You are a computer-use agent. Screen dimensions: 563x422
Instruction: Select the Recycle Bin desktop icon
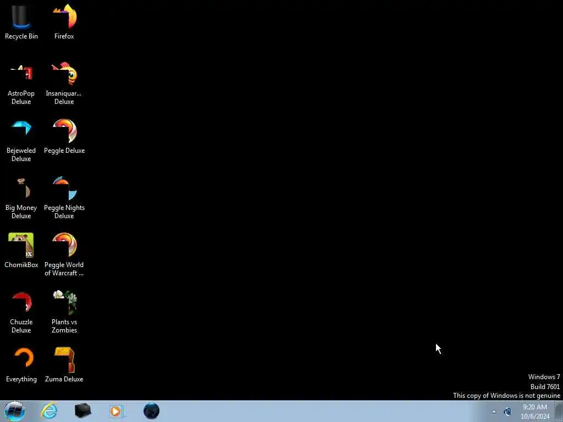point(21,21)
